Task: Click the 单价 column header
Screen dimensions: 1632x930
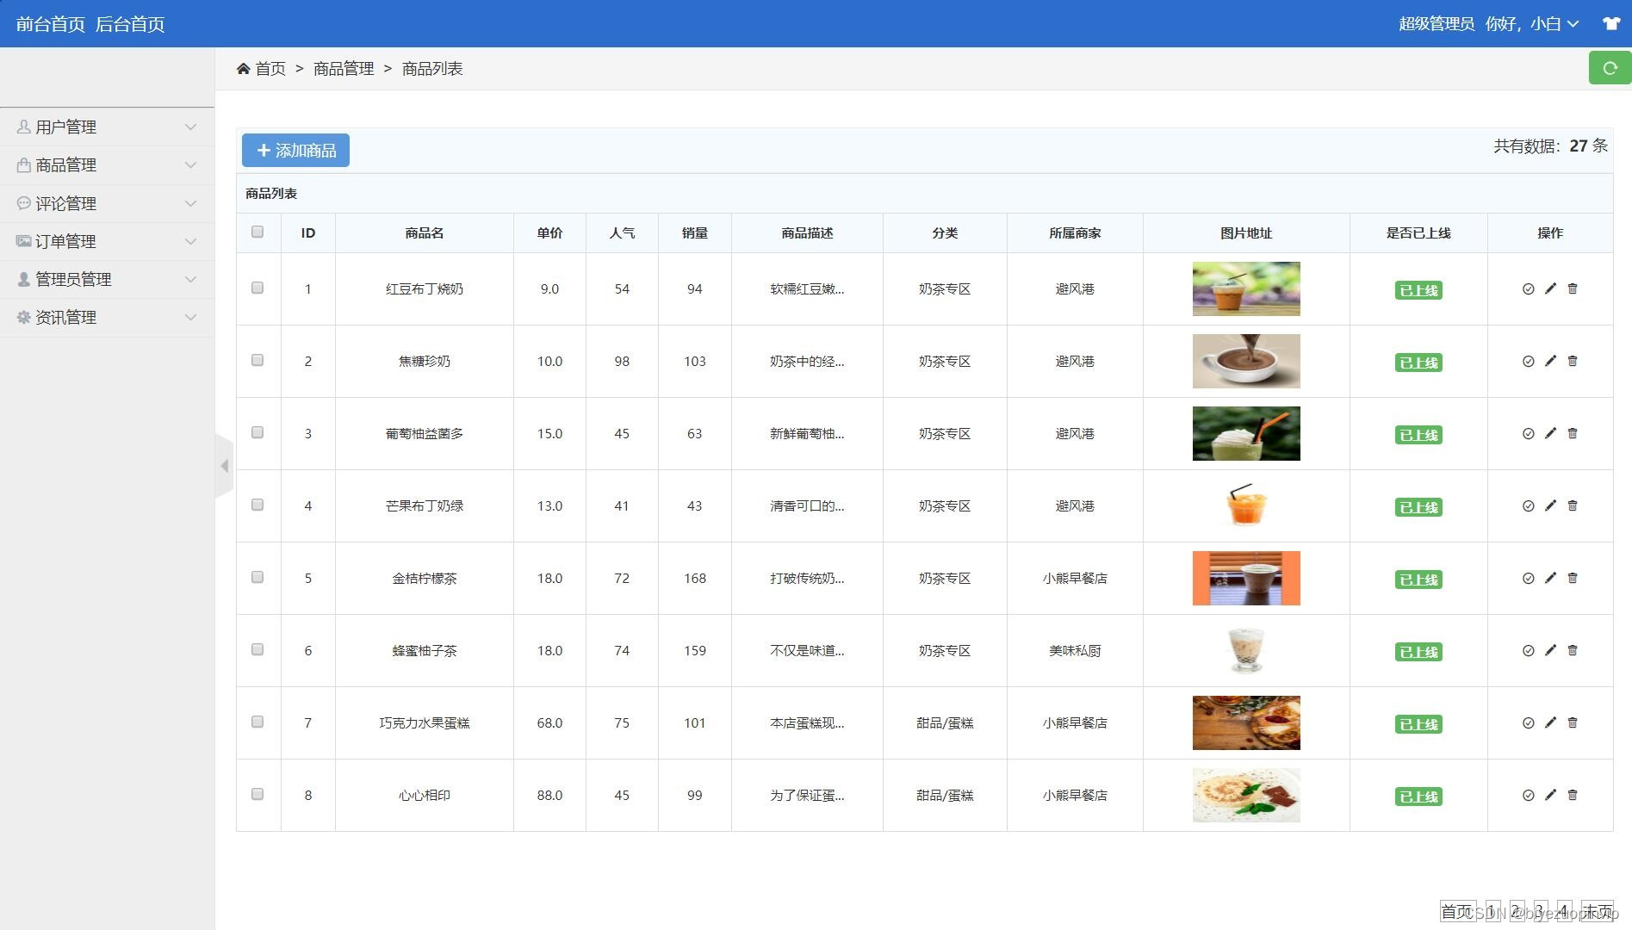Action: 549,232
